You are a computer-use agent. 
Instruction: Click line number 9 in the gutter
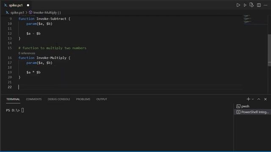click(11, 19)
